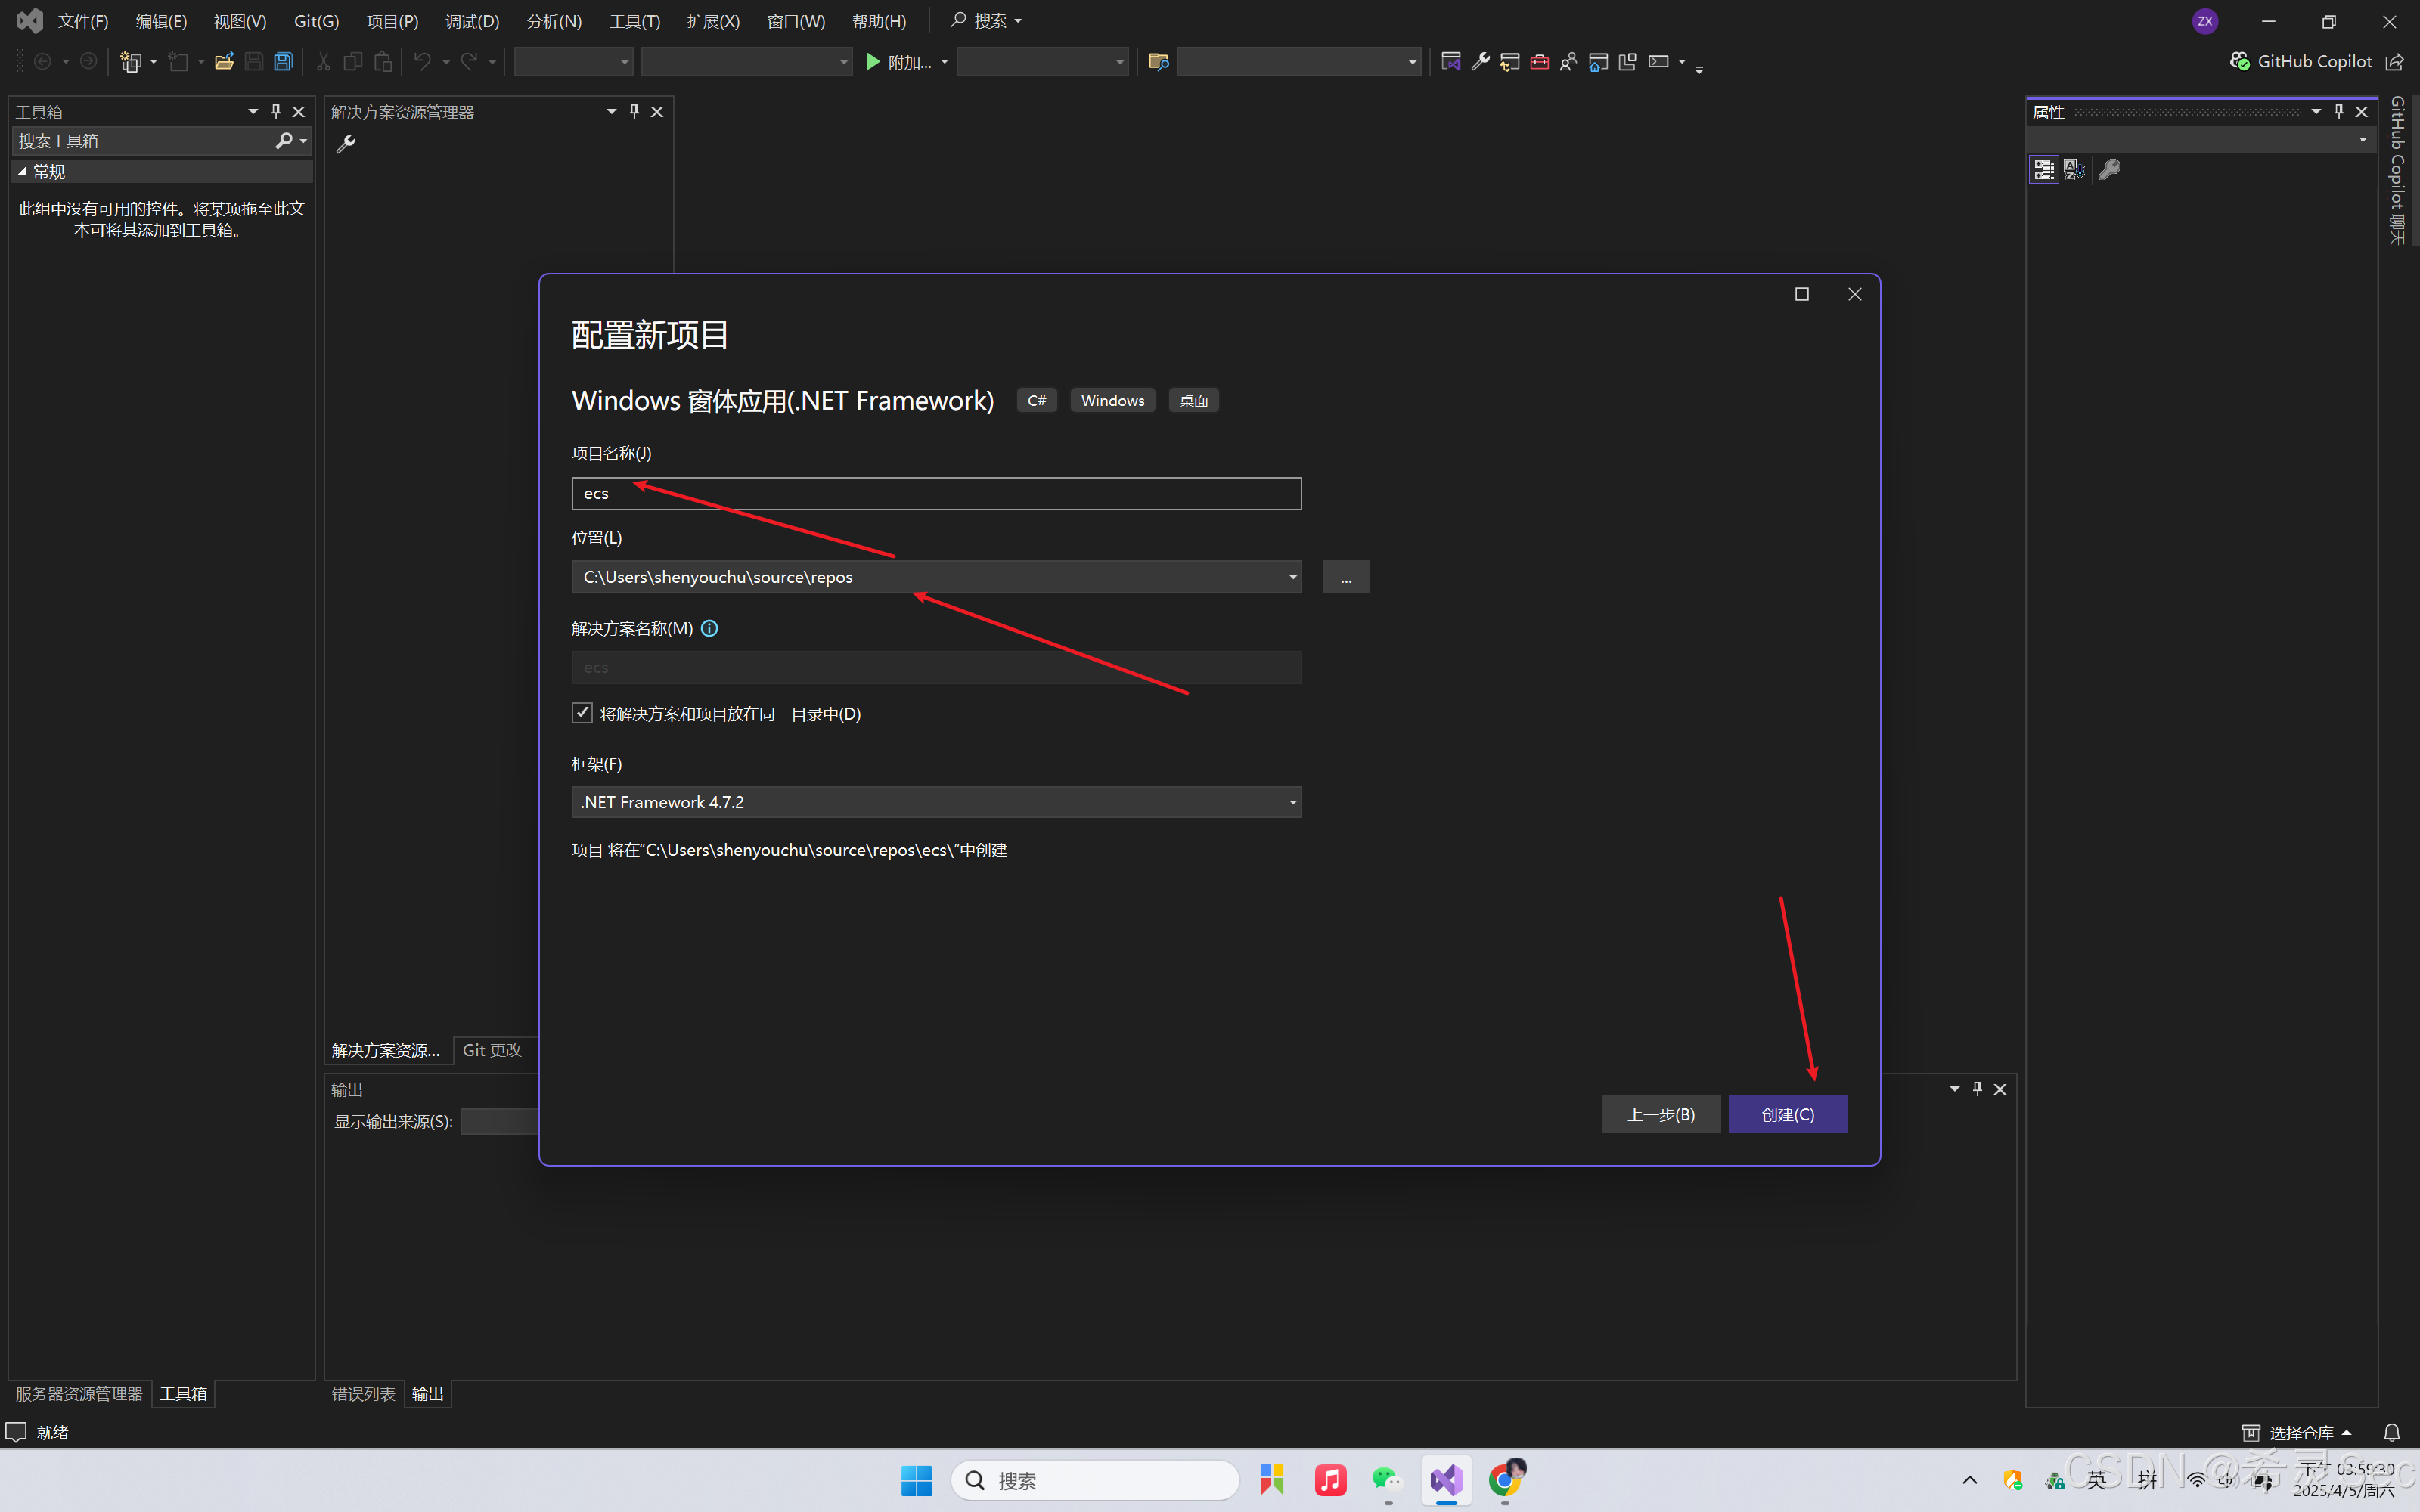Open the .NET Framework version dropdown
Screen dimensions: 2420x1512
coord(1292,802)
